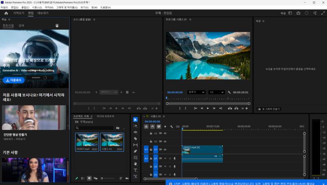The image size is (327, 185).
Task: Toggle insert as nests or individual clips
Action: (146, 127)
